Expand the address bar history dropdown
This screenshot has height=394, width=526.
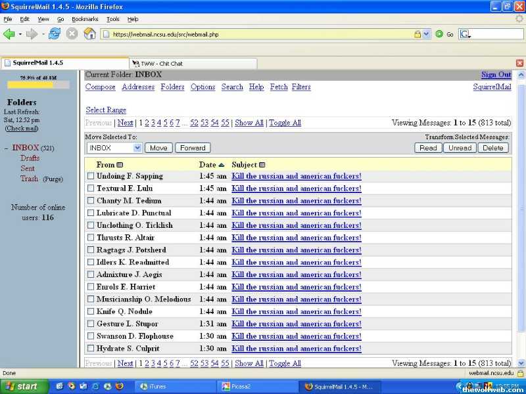tap(426, 34)
